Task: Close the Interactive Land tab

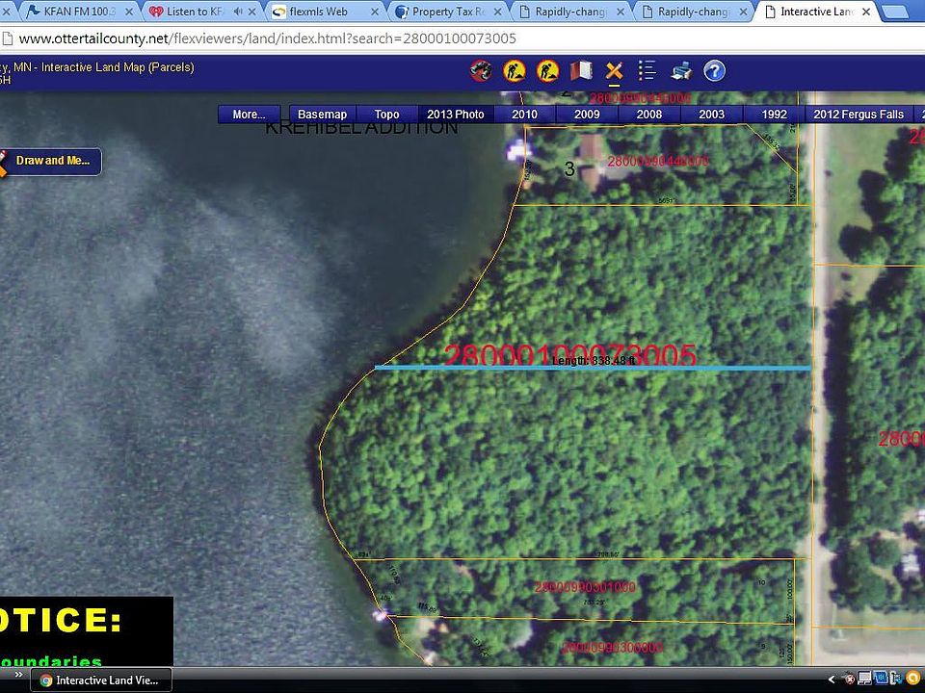Action: (x=866, y=12)
